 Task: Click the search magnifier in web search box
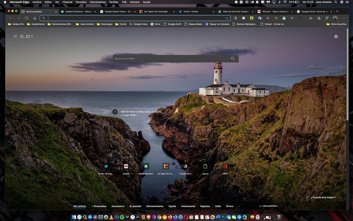pos(233,59)
